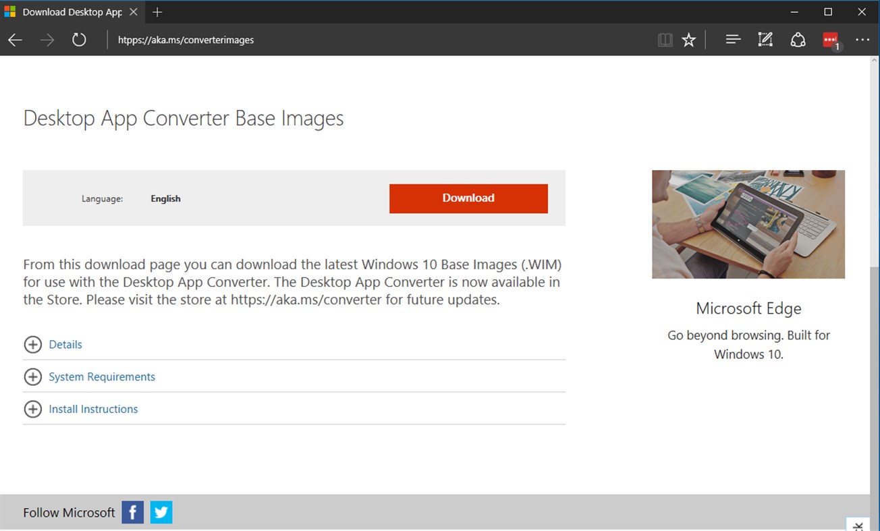Image resolution: width=880 pixels, height=531 pixels.
Task: Enable Reading view in Edge toolbar
Action: click(x=665, y=40)
